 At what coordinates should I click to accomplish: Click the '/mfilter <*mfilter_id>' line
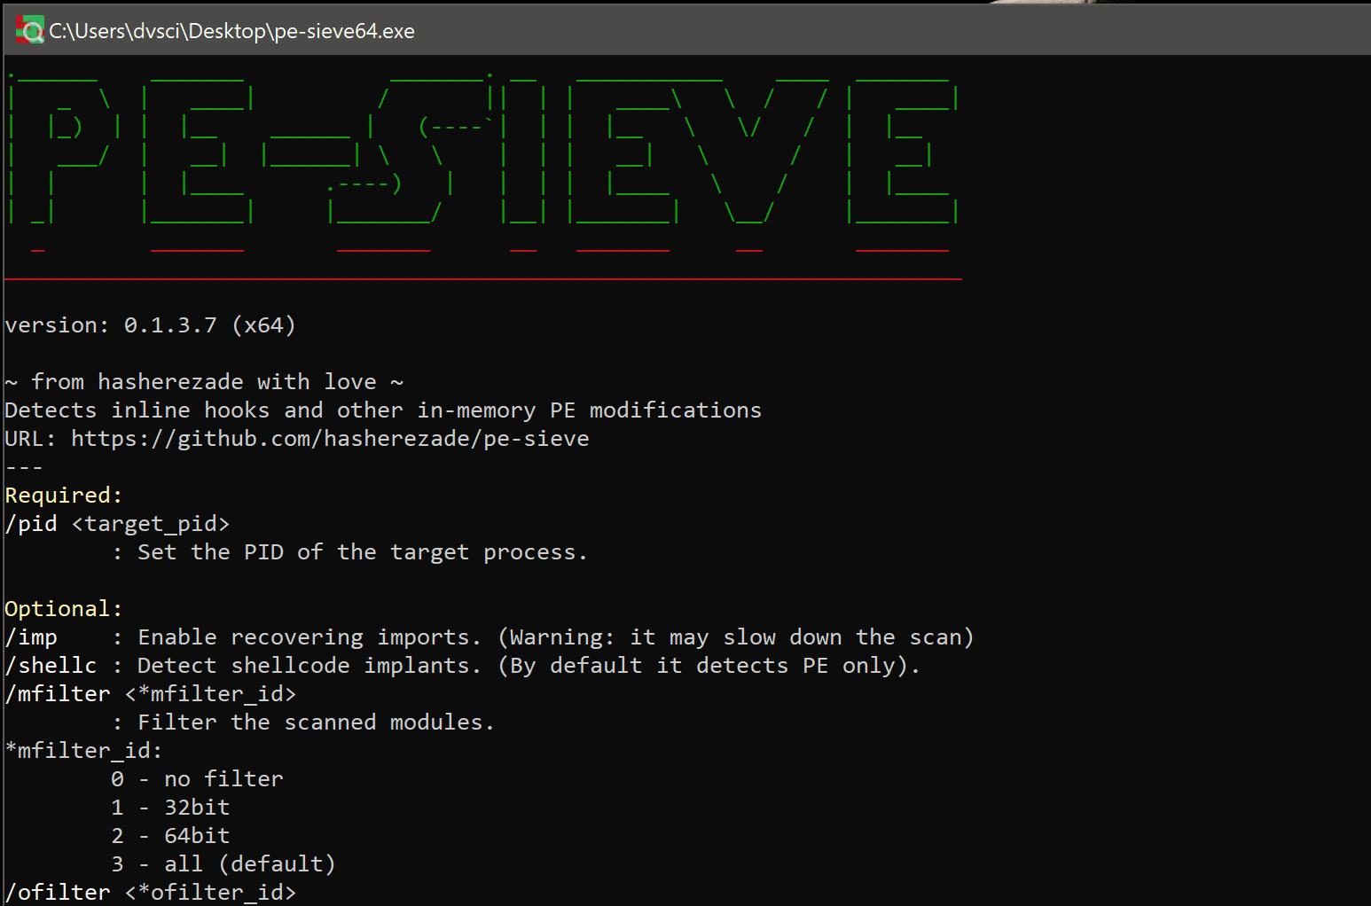tap(151, 694)
